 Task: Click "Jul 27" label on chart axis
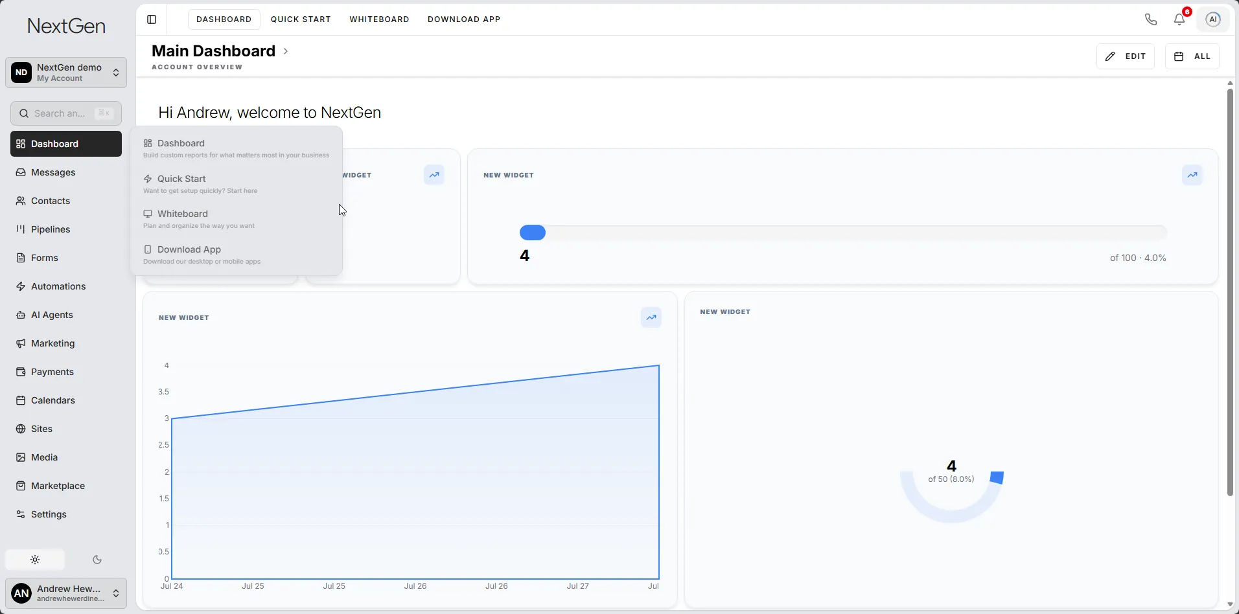pos(578,586)
